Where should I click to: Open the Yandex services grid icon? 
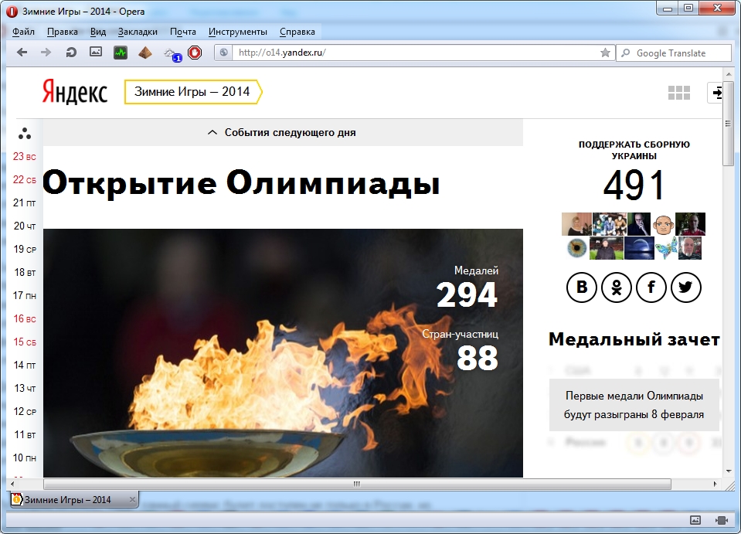click(678, 93)
